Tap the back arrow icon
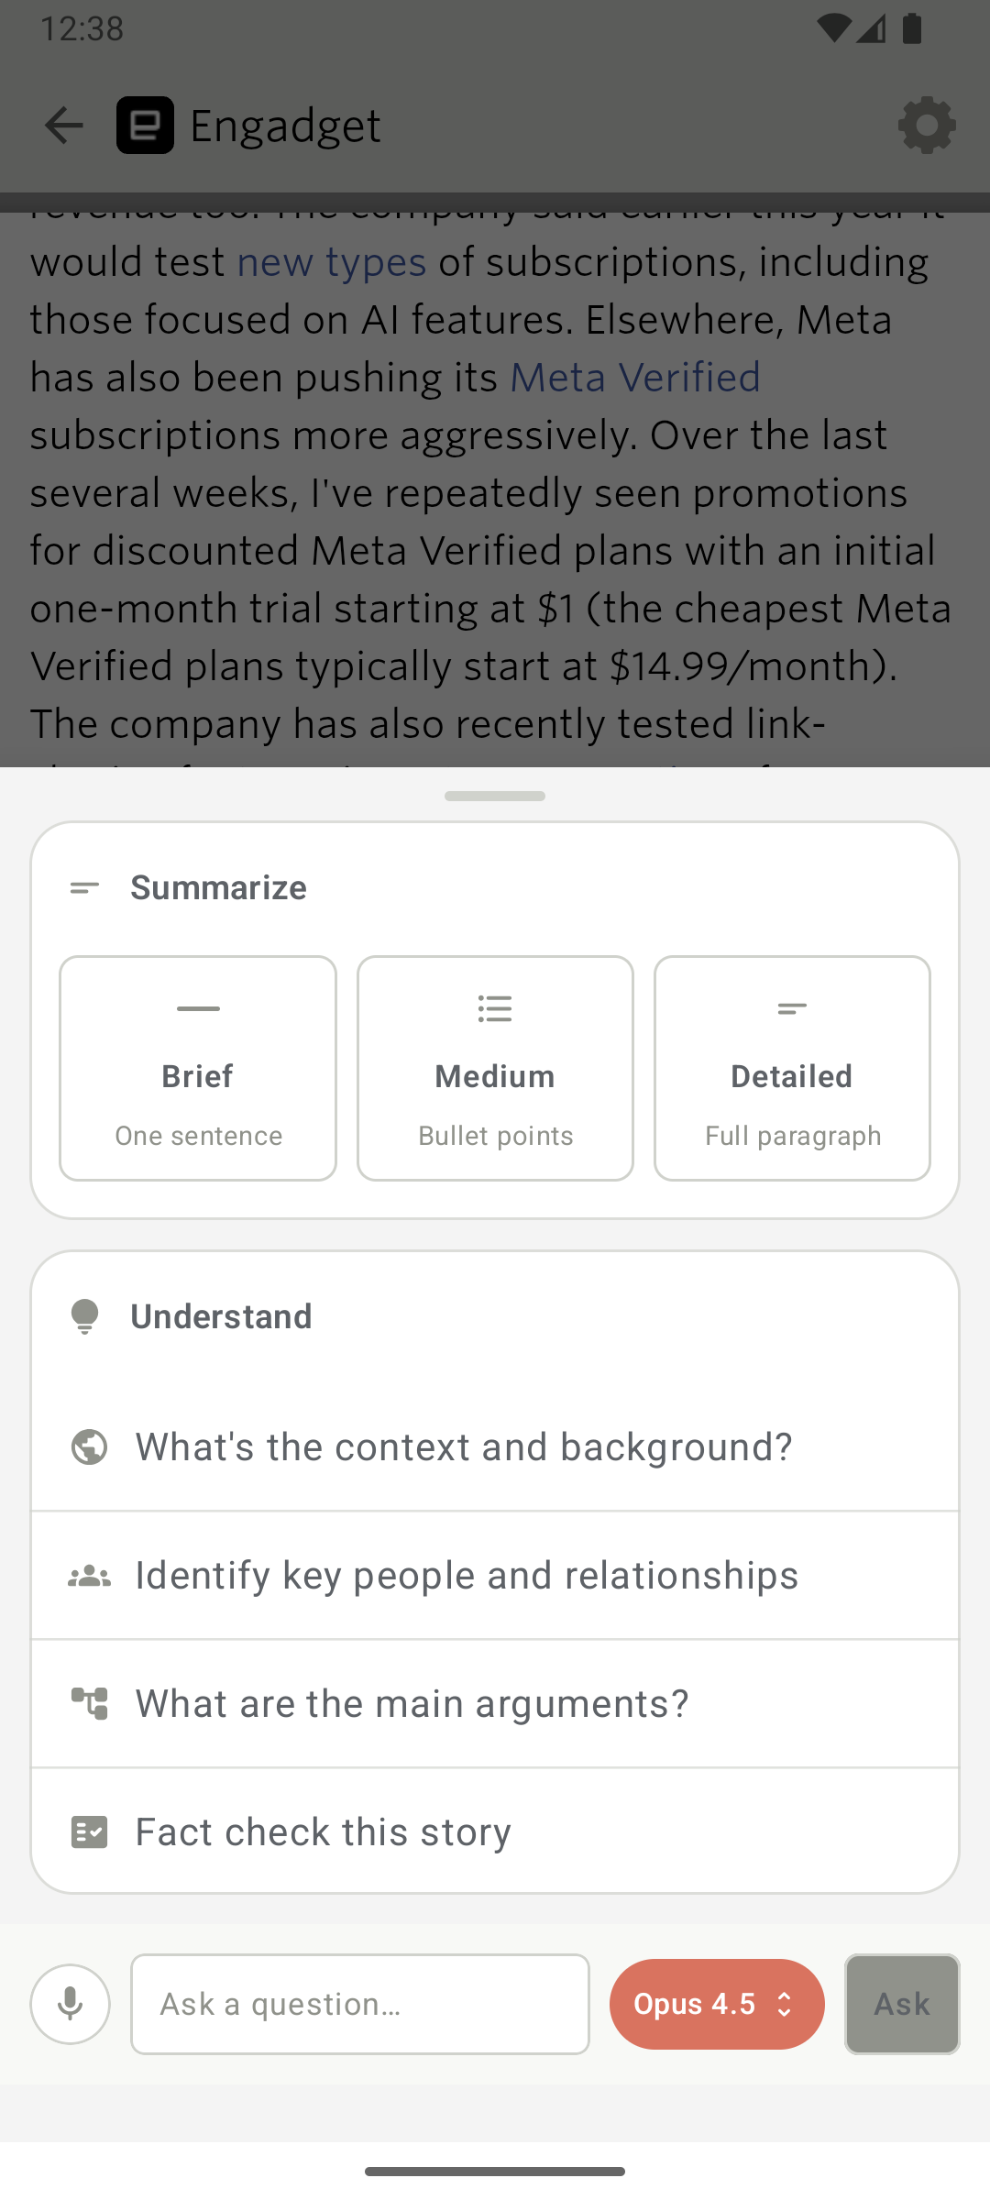This screenshot has height=2200, width=990. click(x=63, y=126)
